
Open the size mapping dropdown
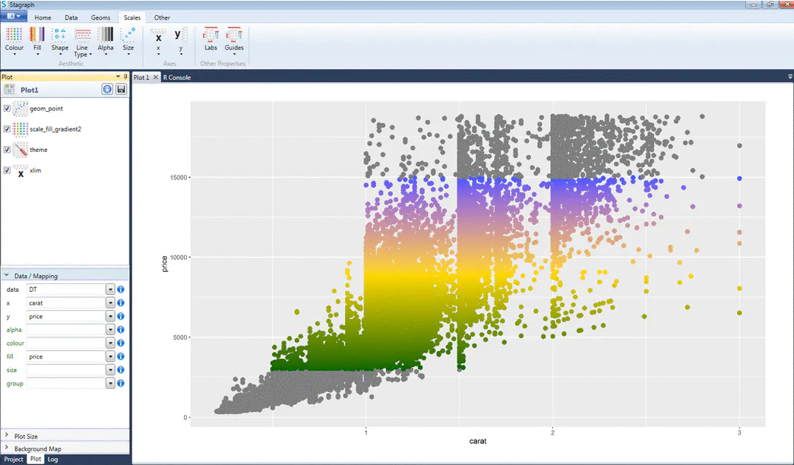tap(110, 370)
